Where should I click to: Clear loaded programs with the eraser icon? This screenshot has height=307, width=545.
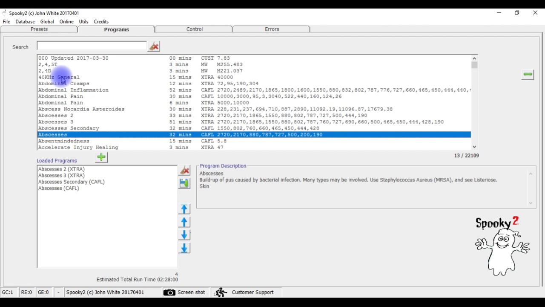coord(184,171)
